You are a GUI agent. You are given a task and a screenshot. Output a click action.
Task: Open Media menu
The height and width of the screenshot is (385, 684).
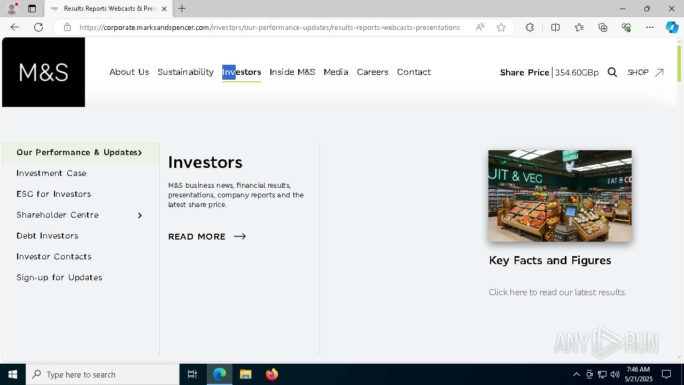(336, 72)
